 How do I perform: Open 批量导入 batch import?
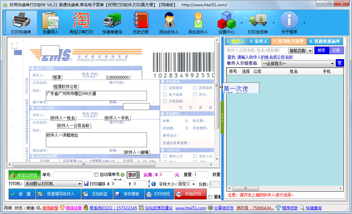[51, 23]
